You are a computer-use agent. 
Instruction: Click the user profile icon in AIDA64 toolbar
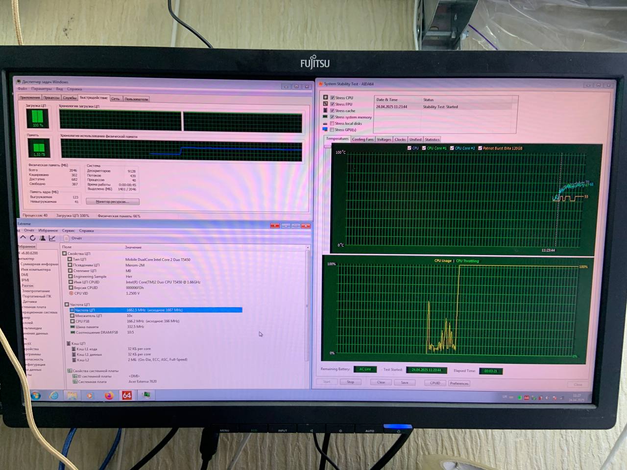click(x=43, y=238)
